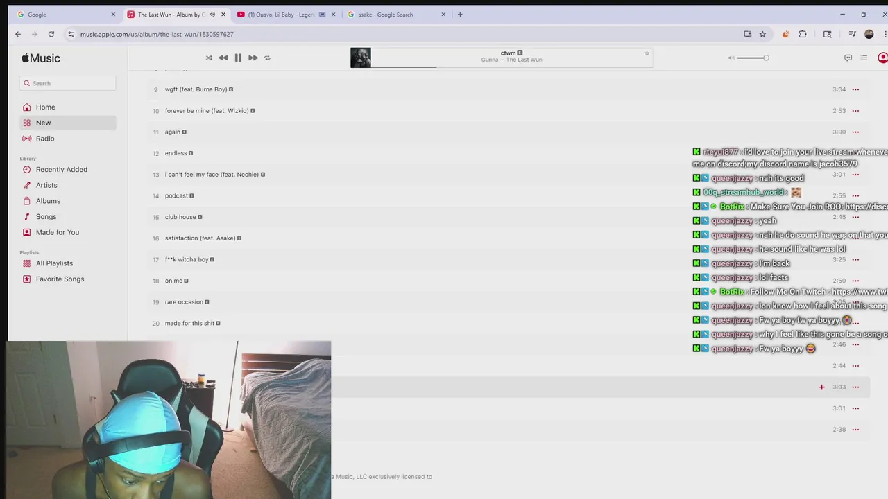Close the Google browser tab

[113, 15]
